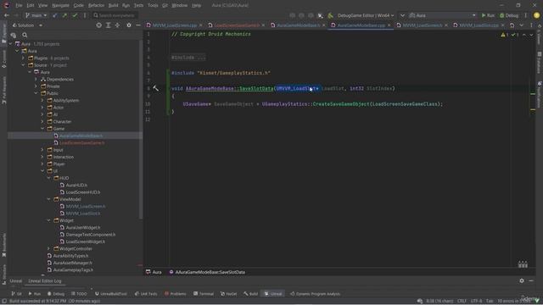The height and width of the screenshot is (305, 543).
Task: Click the Run button
Action: (x=488, y=15)
